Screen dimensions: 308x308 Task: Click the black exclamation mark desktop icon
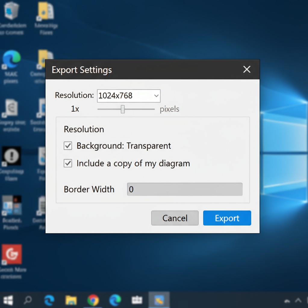11,156
